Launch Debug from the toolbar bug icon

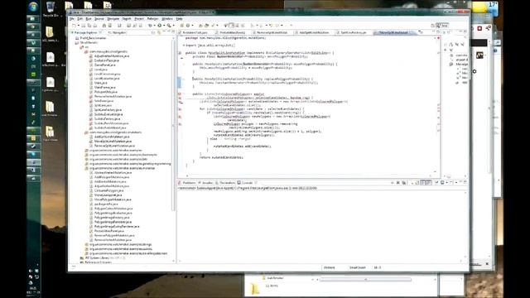[x=150, y=26]
